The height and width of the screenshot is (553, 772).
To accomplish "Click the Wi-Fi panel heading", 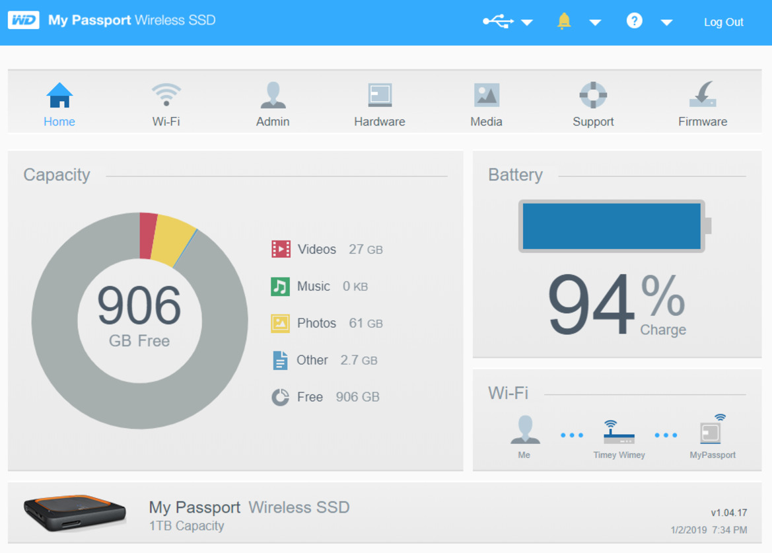I will (508, 393).
